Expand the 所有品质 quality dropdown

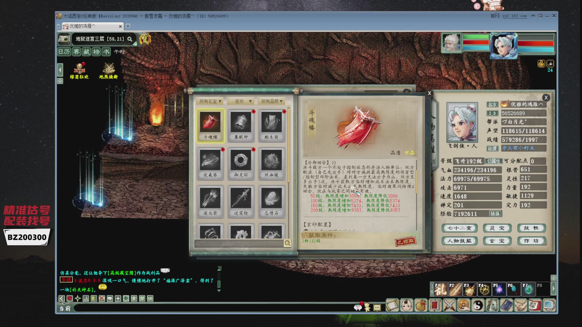(271, 101)
